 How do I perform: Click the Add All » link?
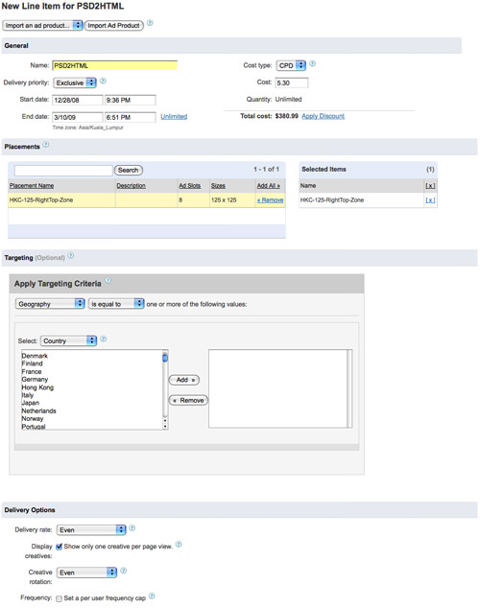tap(268, 186)
